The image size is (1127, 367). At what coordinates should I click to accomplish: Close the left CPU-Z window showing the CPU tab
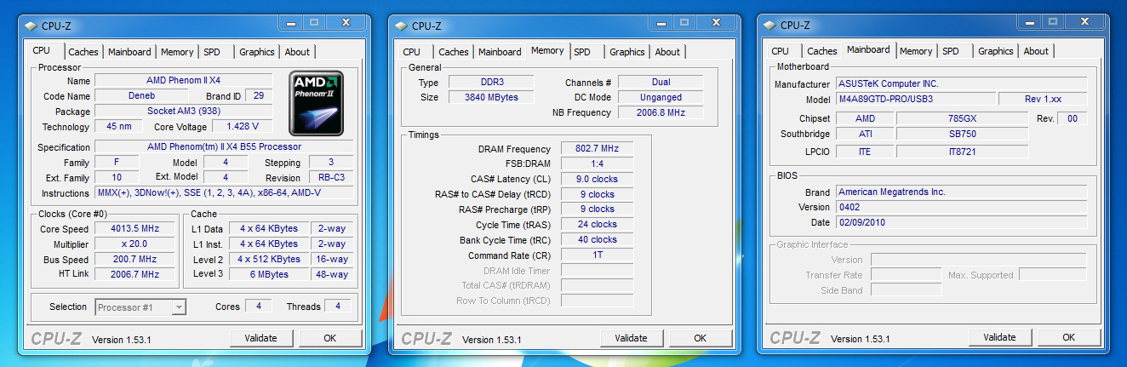tap(346, 21)
